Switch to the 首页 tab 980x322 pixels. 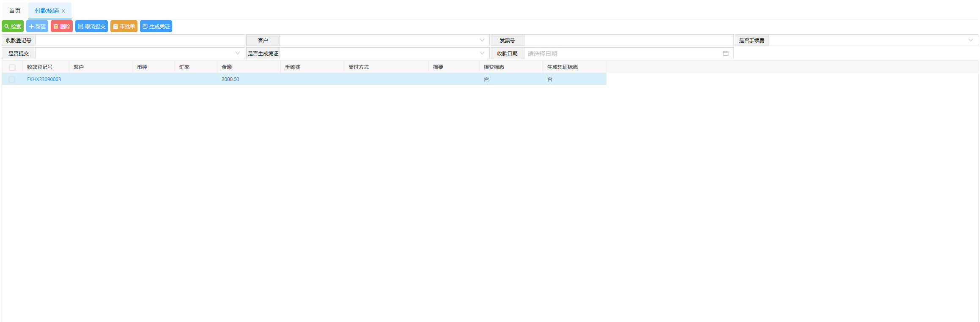15,11
